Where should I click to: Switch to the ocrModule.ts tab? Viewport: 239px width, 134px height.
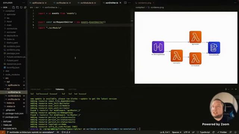click(87, 3)
